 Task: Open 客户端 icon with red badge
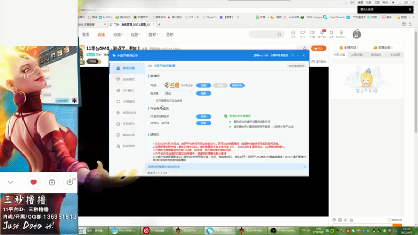click(322, 34)
